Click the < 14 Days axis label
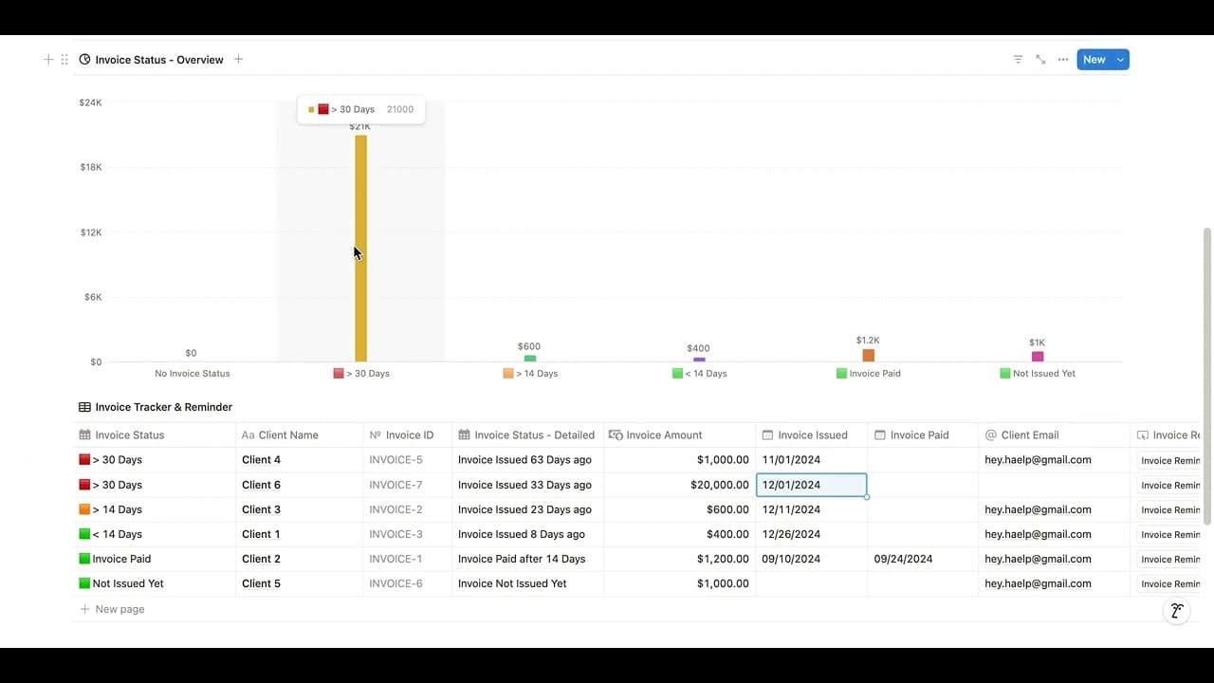Screen dimensions: 1214x683 (699, 374)
